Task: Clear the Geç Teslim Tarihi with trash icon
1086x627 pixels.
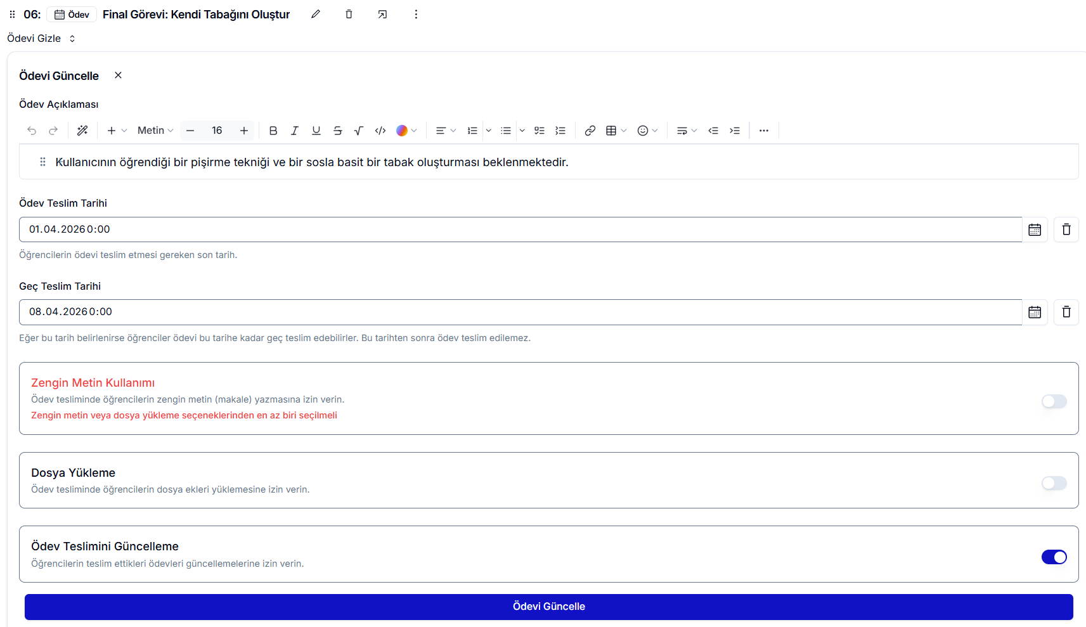Action: [1066, 312]
